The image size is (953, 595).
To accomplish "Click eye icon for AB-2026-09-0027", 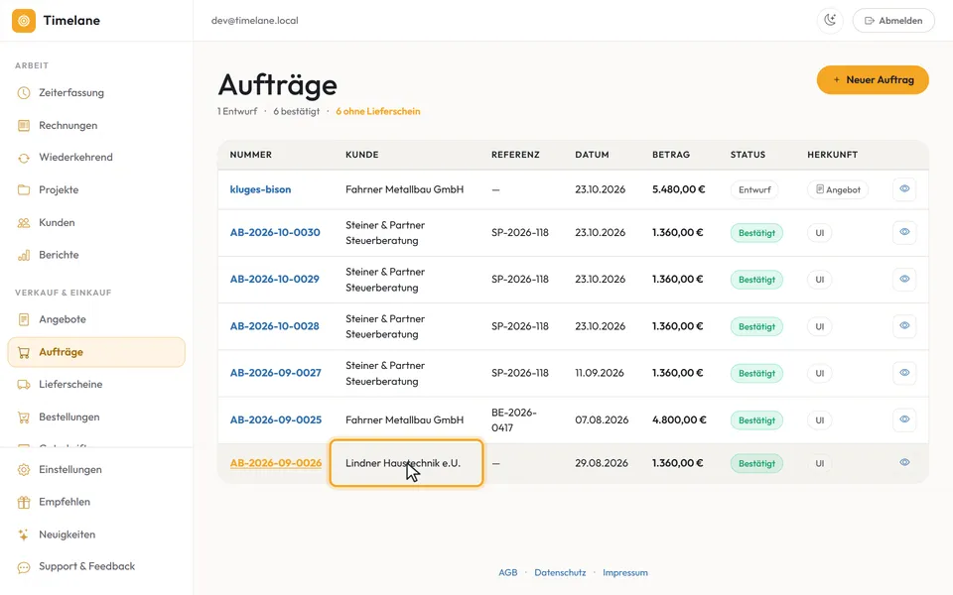I will coord(904,373).
